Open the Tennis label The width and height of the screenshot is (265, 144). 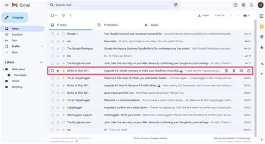[x=15, y=81]
